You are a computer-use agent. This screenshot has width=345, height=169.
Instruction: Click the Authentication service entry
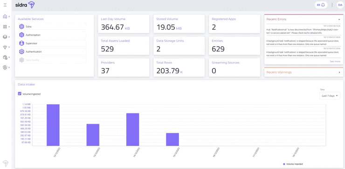pyautogui.click(x=52, y=51)
